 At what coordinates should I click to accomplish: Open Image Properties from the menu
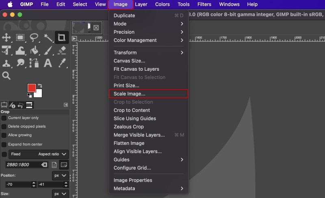point(148,181)
